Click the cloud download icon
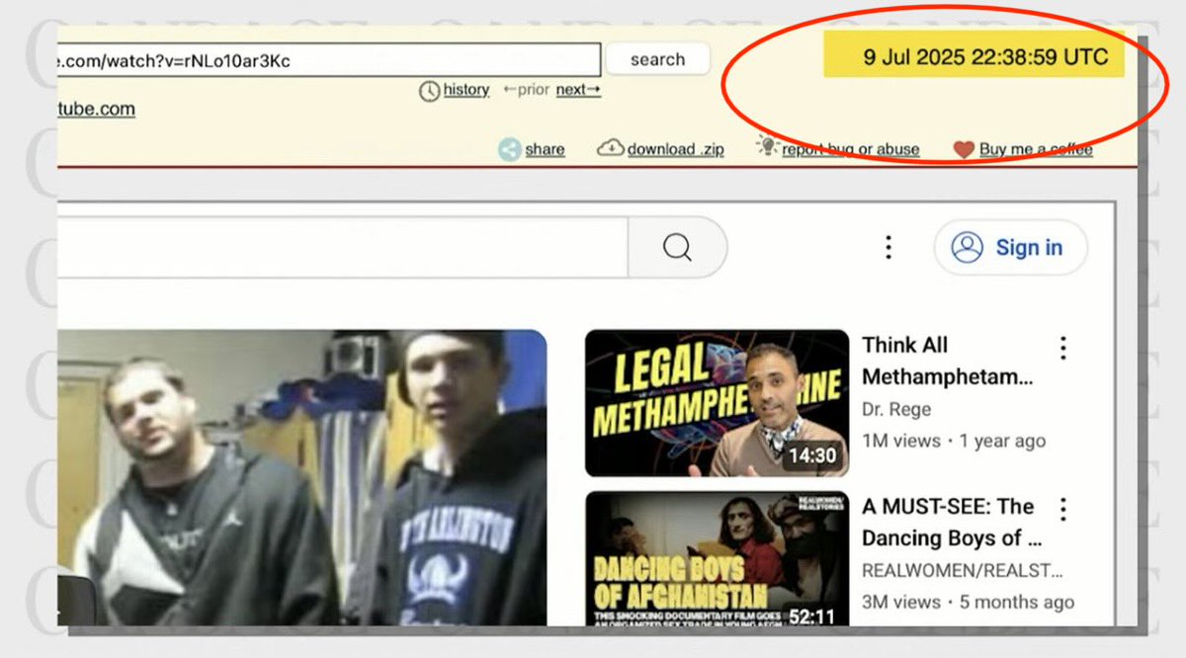The height and width of the screenshot is (658, 1186). click(611, 148)
